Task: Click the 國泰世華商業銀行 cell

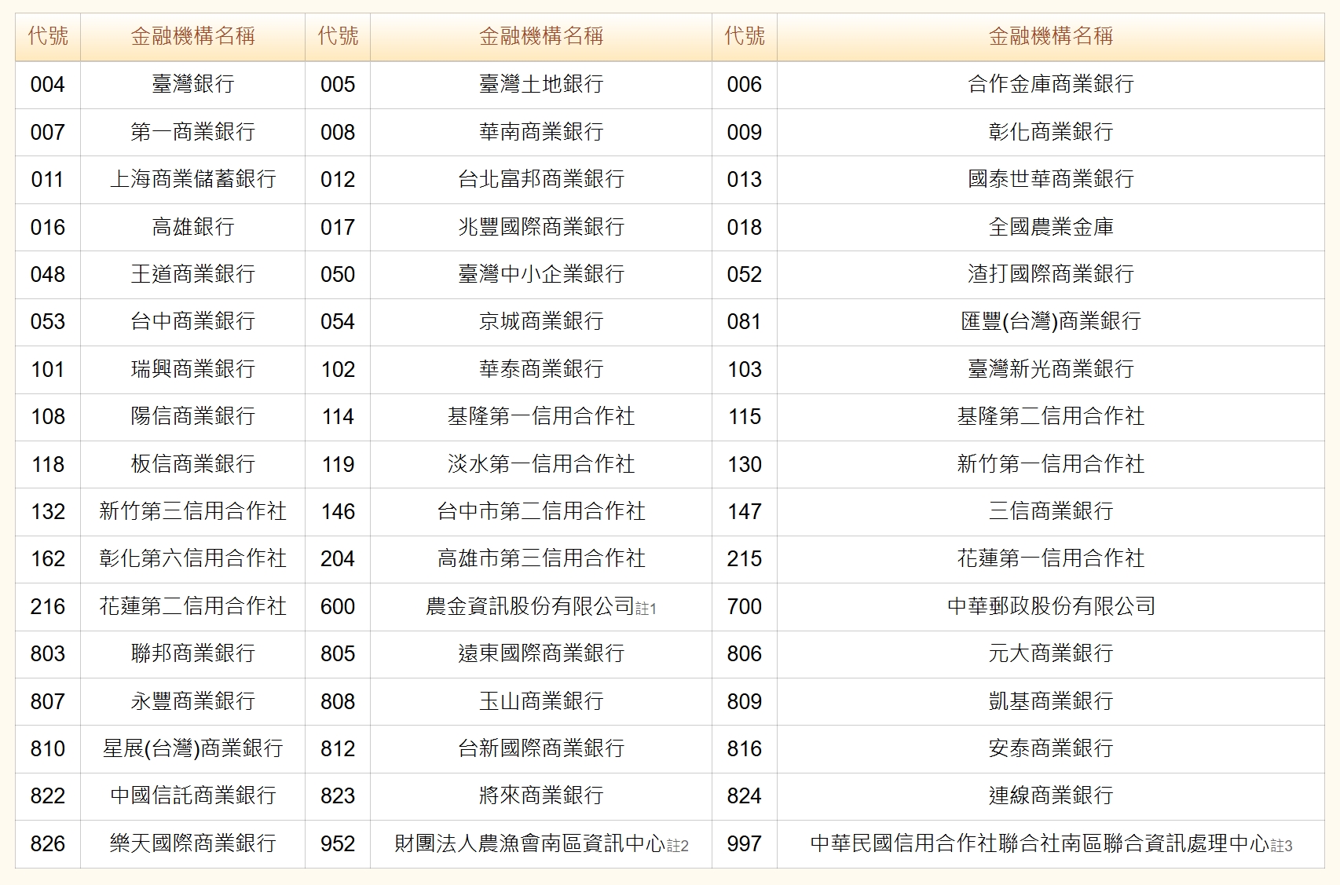Action: pyautogui.click(x=1050, y=179)
